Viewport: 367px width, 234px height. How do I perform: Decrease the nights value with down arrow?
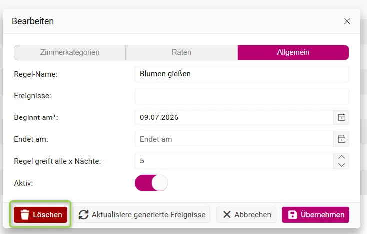pyautogui.click(x=341, y=165)
